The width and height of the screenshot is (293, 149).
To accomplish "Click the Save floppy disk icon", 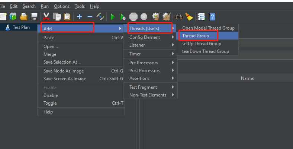I will pos(34,17).
